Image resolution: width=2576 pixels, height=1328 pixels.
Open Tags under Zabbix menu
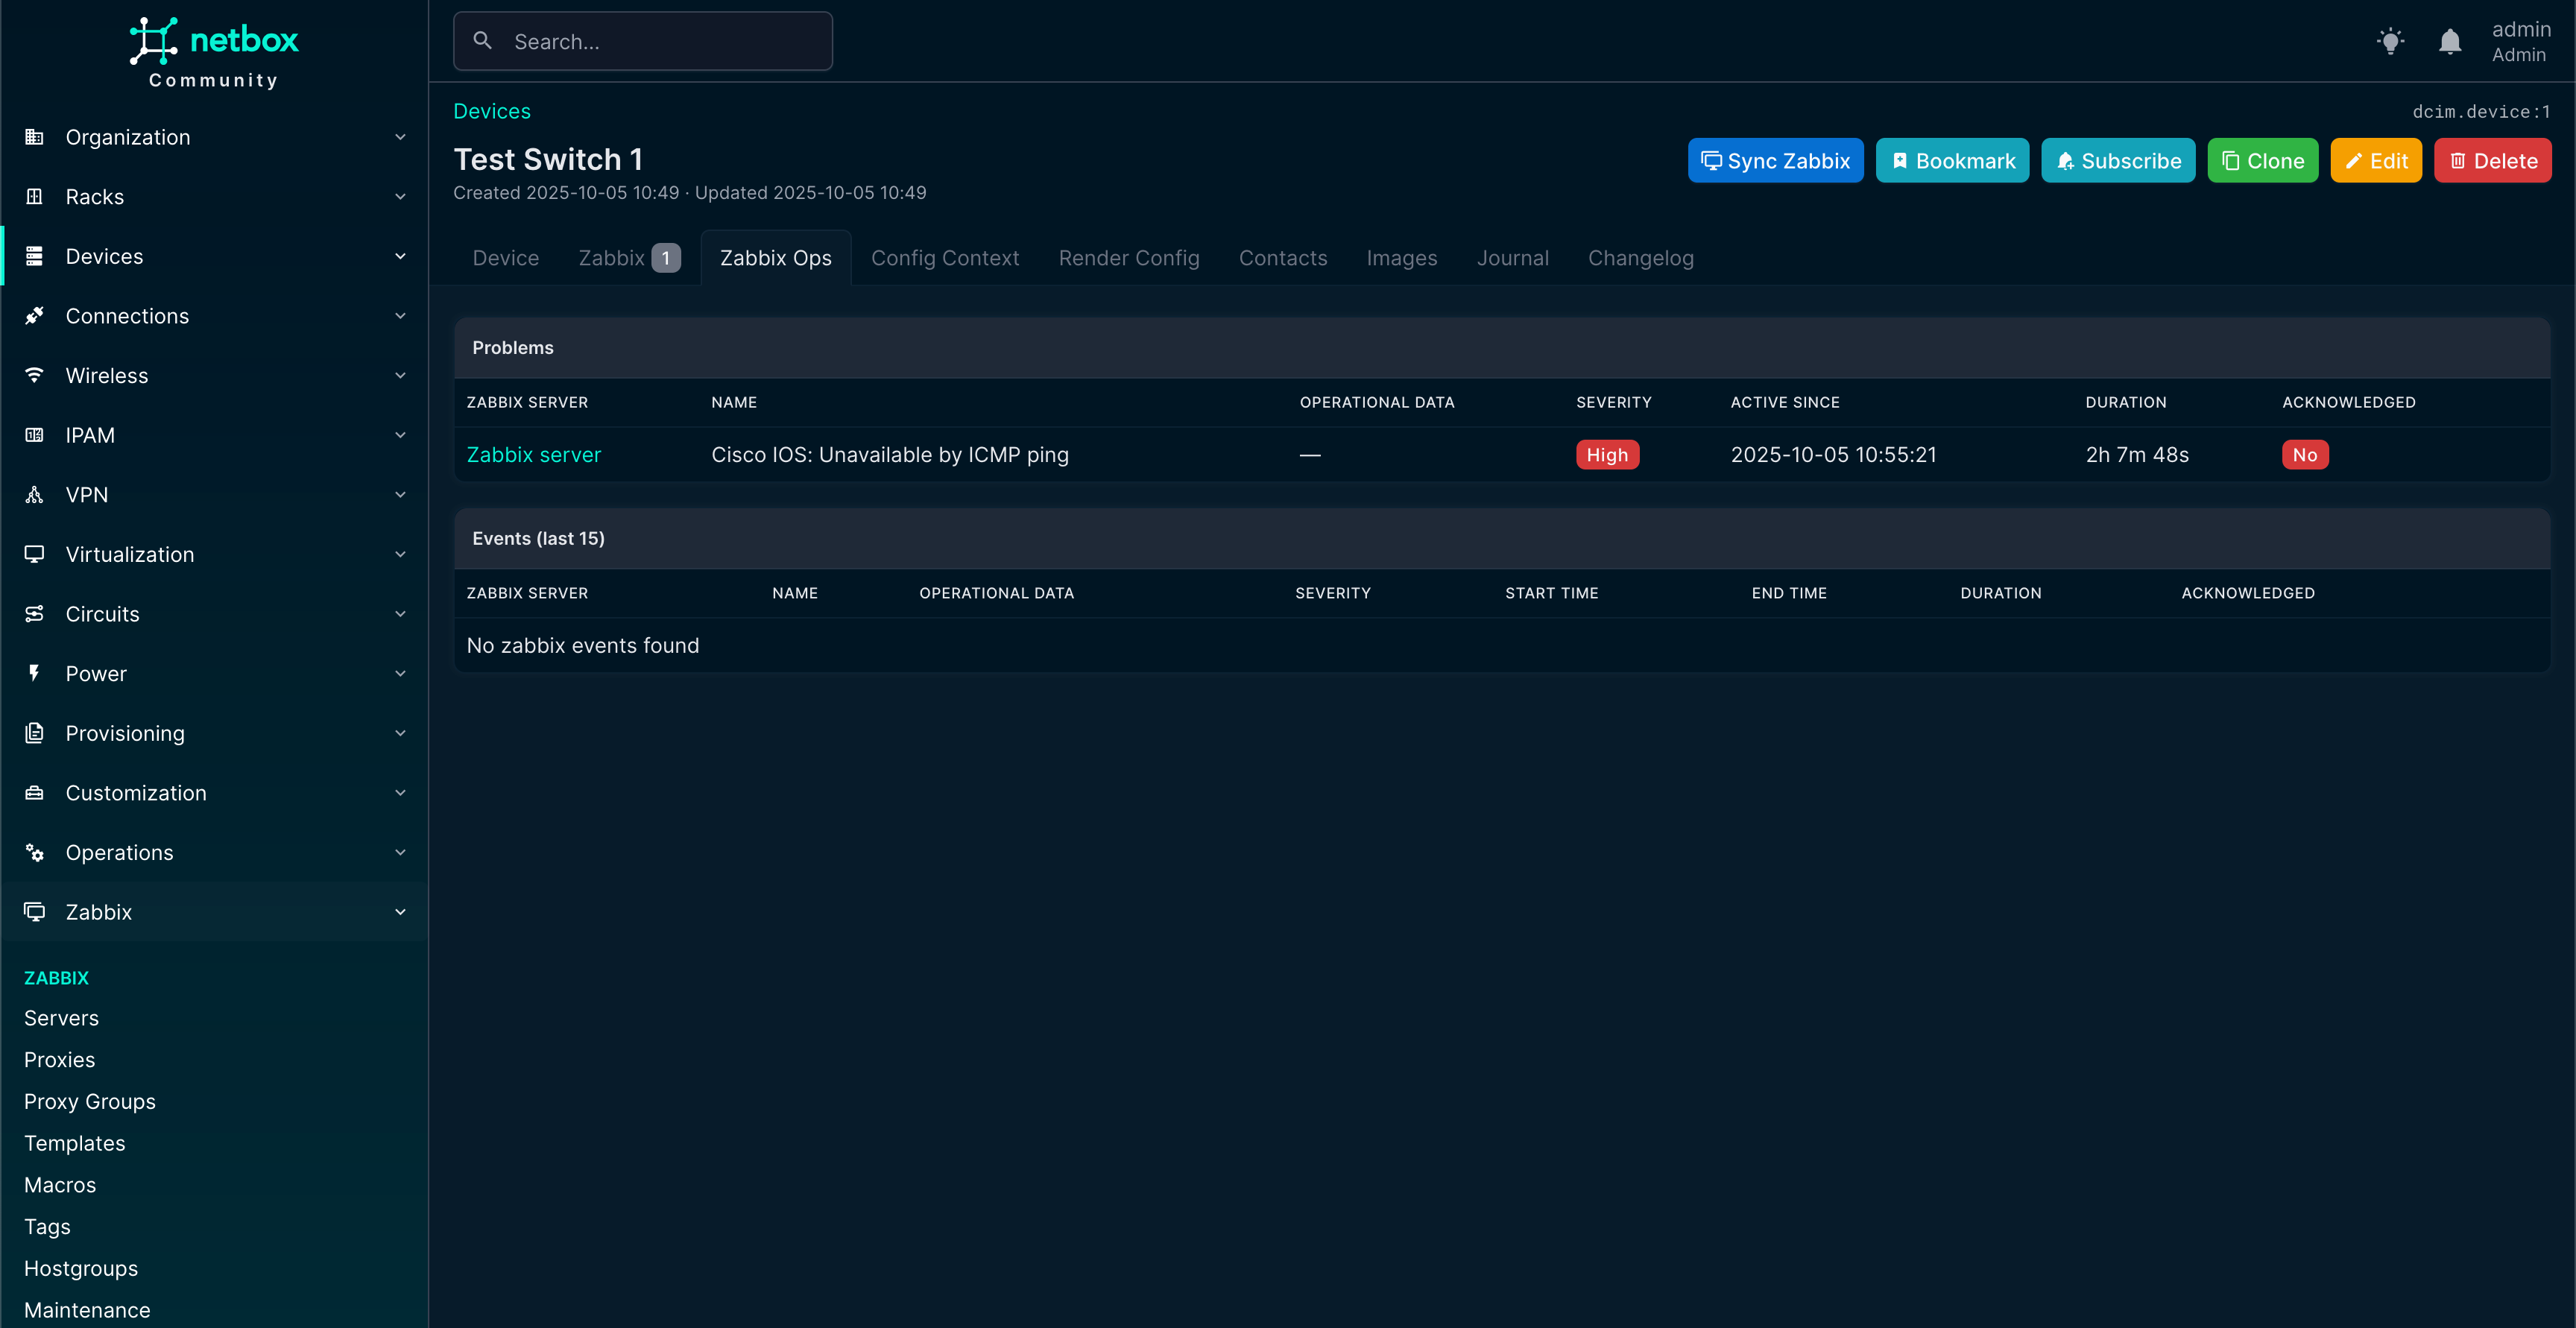click(47, 1227)
